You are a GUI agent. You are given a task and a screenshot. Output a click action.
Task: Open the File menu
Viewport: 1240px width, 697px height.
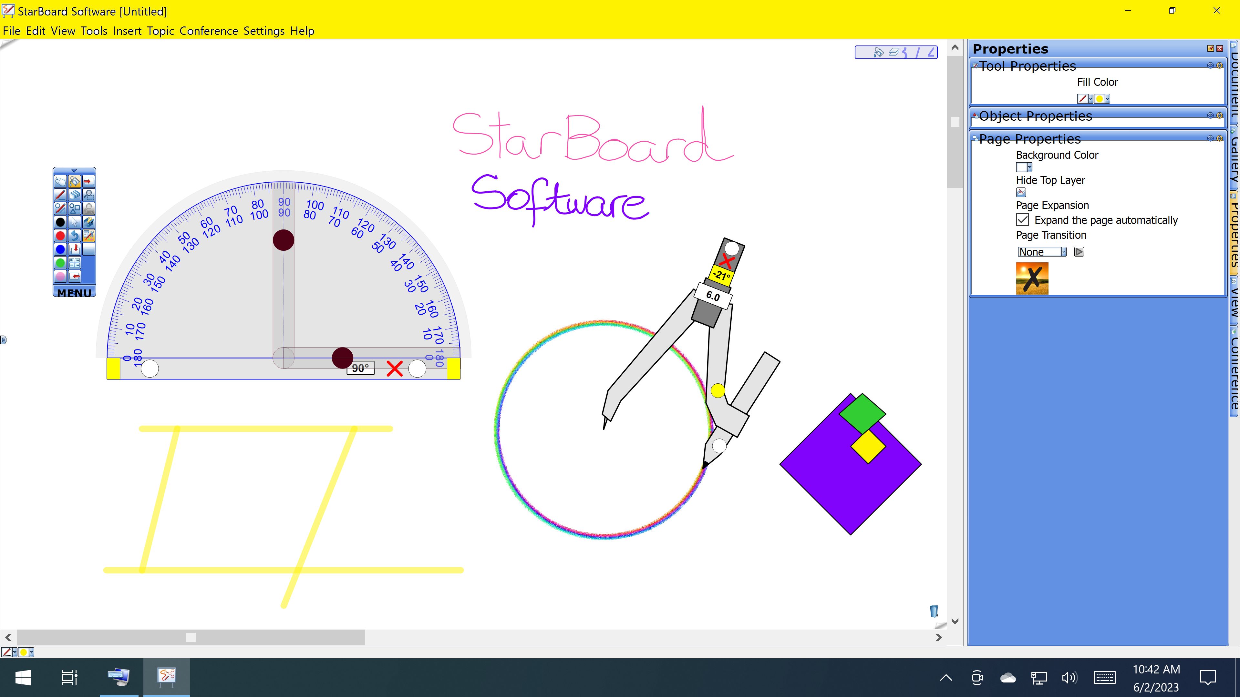coord(12,31)
